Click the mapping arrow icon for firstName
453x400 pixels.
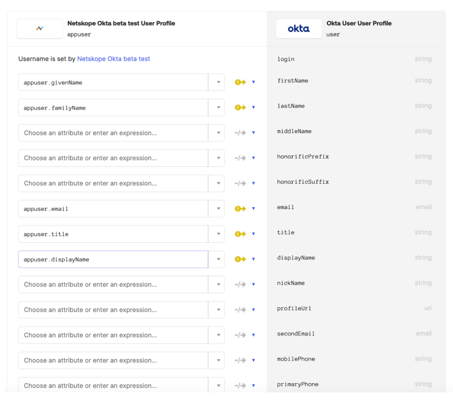240,82
